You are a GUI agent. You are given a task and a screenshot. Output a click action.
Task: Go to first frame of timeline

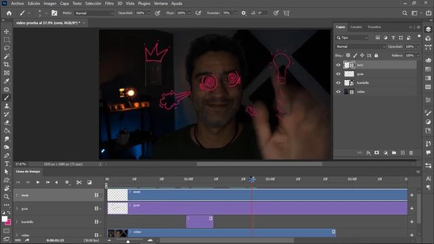tap(18, 182)
